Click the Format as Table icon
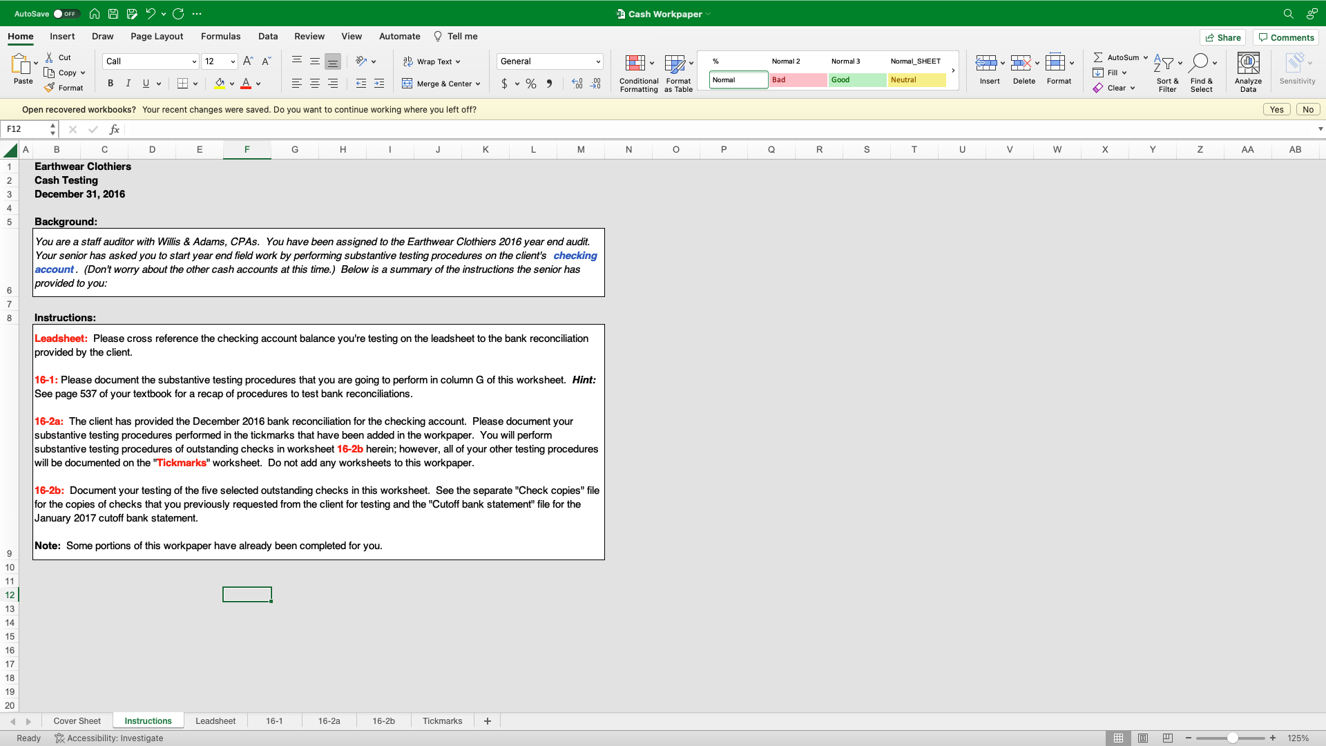 pyautogui.click(x=675, y=64)
